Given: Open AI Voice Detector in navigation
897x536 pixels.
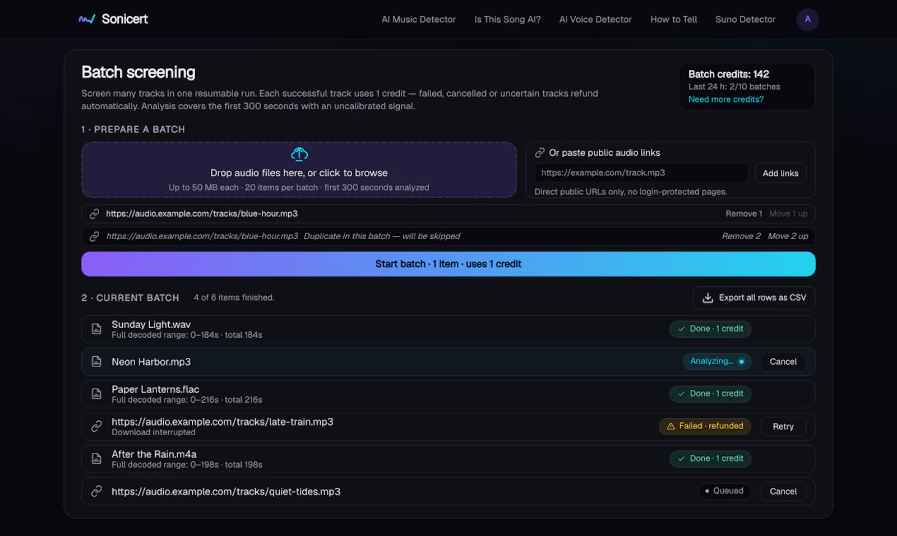Looking at the screenshot, I should tap(595, 20).
